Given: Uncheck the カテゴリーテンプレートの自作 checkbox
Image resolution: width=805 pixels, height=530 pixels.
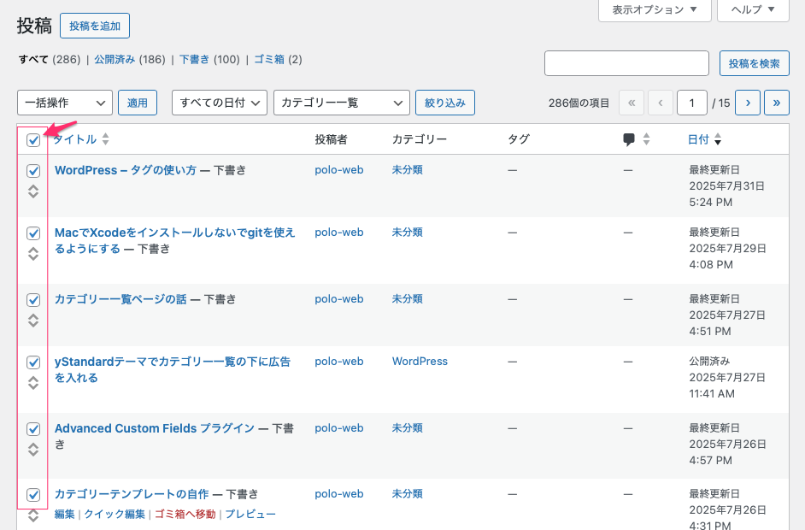Looking at the screenshot, I should [x=33, y=495].
